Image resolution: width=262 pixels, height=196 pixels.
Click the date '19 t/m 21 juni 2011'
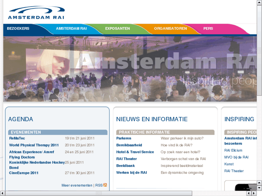(x=80, y=138)
